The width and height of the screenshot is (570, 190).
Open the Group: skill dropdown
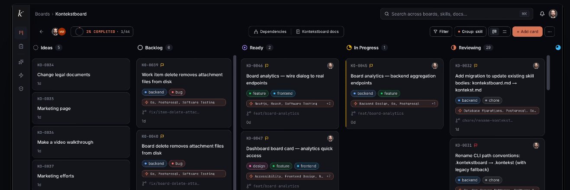point(470,32)
